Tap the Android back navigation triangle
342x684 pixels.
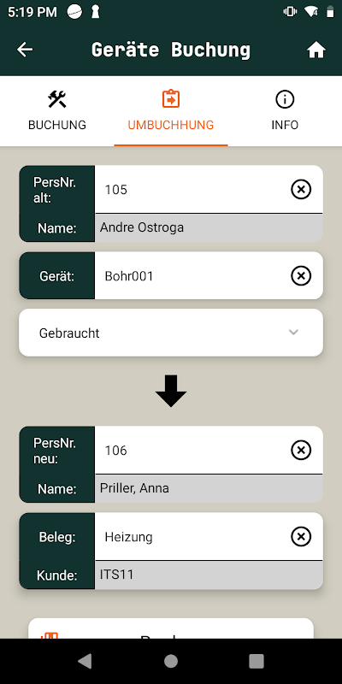click(x=85, y=661)
